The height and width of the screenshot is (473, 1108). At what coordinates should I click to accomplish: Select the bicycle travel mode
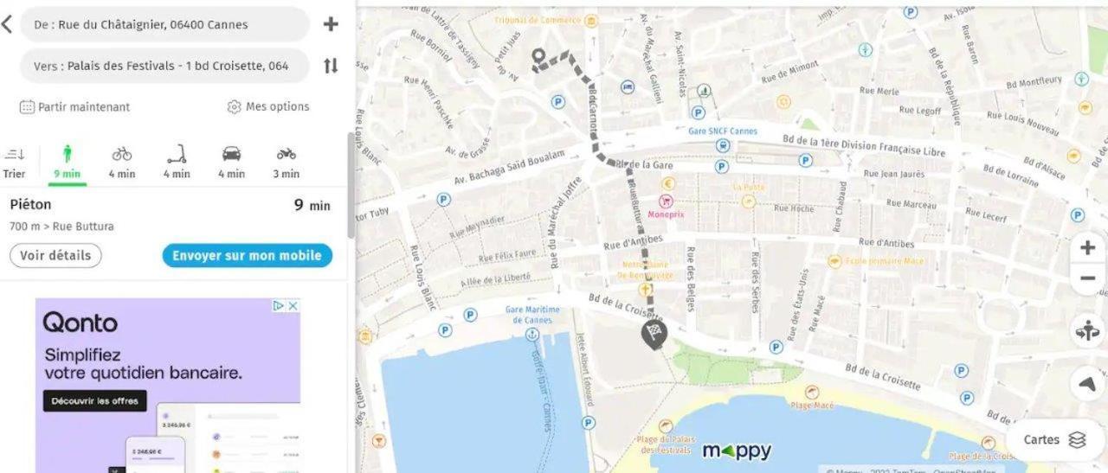122,162
